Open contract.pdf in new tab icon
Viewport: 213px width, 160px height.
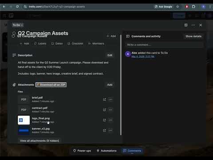coord(104,110)
